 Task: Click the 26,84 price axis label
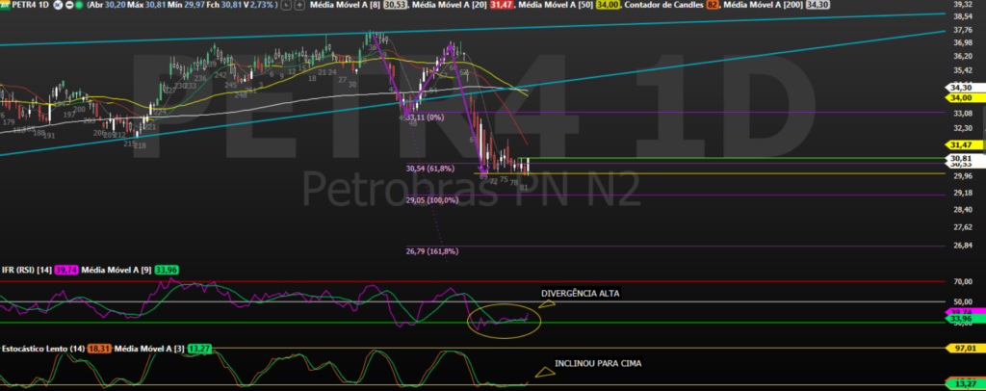click(x=962, y=246)
